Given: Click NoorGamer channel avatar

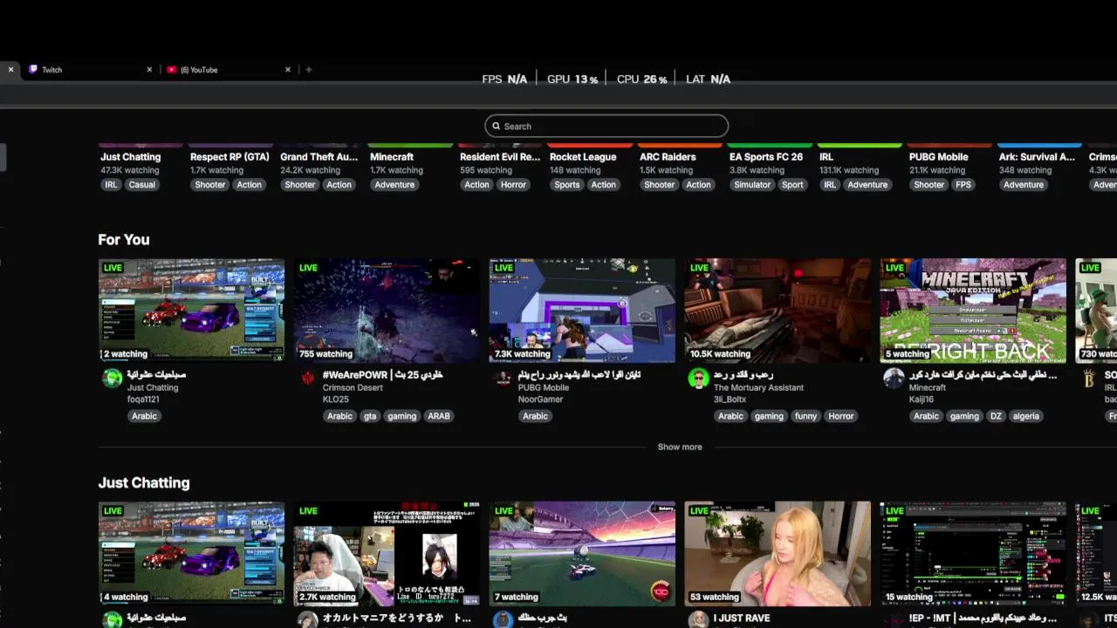Looking at the screenshot, I should [504, 378].
